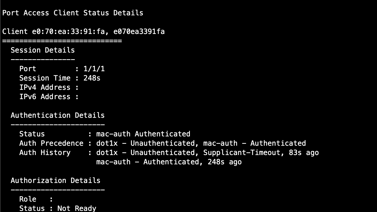Click the "Auth Precedence" label
This screenshot has height=212, width=377.
click(x=51, y=143)
